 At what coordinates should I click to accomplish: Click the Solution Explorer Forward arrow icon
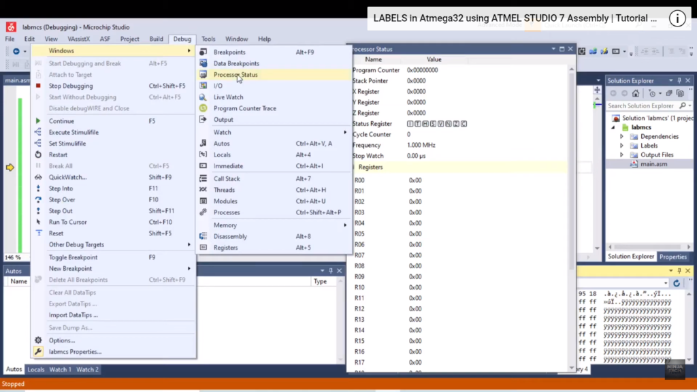click(x=624, y=93)
